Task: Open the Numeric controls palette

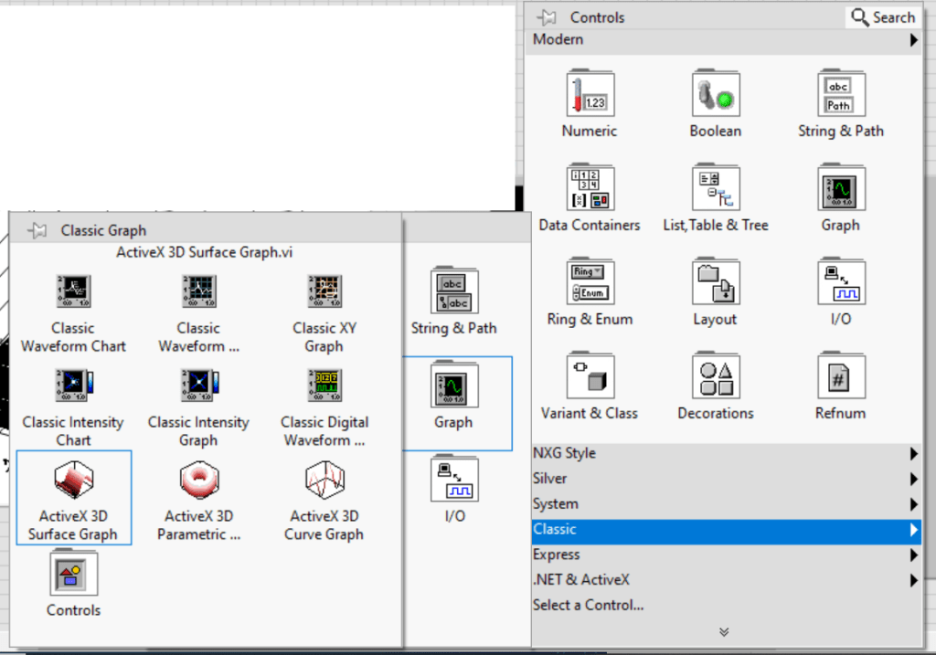Action: coord(590,93)
